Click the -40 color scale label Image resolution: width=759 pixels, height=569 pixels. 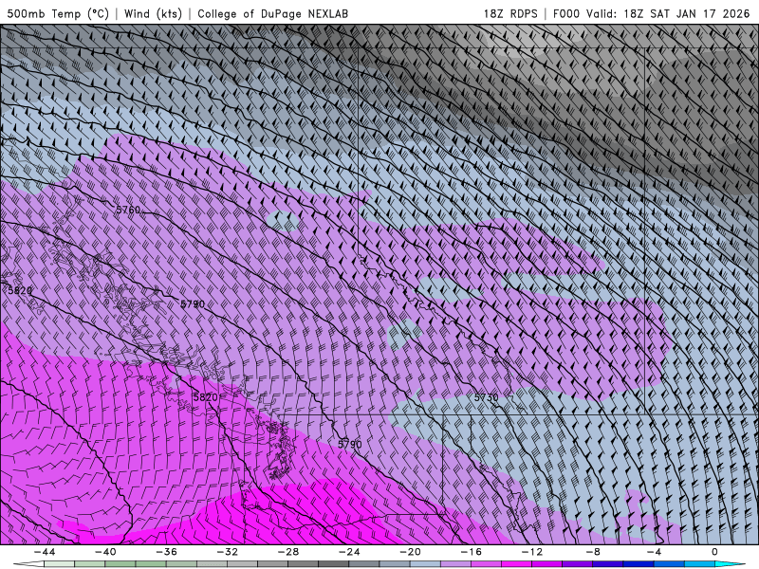105,552
